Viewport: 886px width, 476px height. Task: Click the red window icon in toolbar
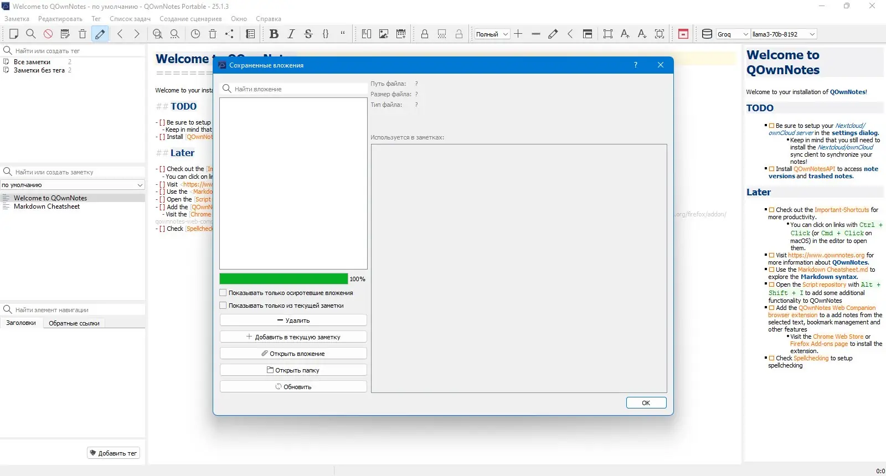[683, 34]
